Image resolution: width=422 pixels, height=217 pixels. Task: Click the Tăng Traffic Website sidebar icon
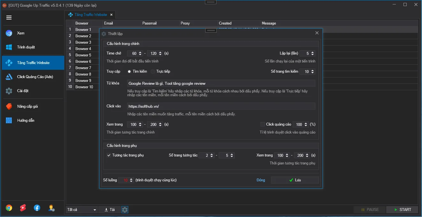coord(9,63)
